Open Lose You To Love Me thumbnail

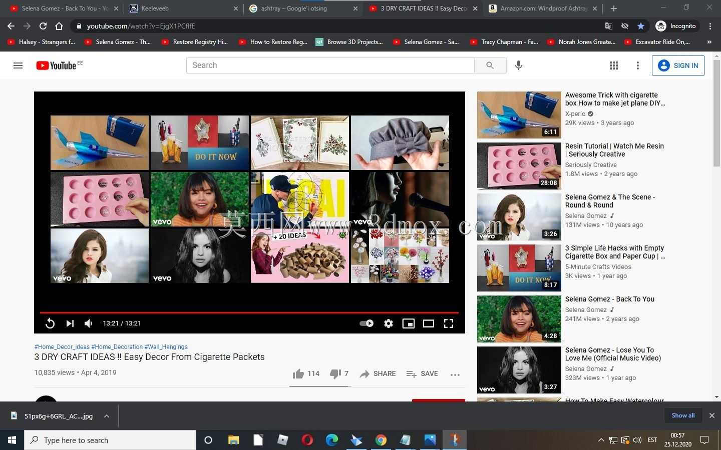pyautogui.click(x=519, y=370)
